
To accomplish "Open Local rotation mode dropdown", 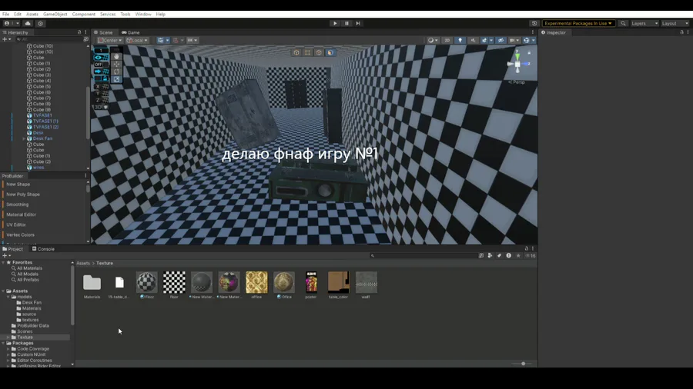I will click(x=137, y=40).
